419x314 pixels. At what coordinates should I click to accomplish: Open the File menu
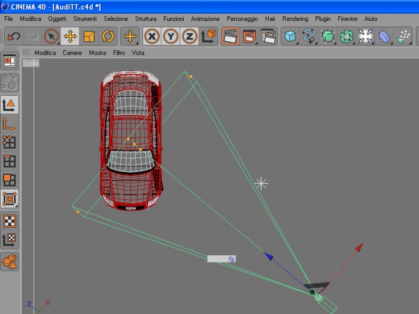tap(8, 19)
